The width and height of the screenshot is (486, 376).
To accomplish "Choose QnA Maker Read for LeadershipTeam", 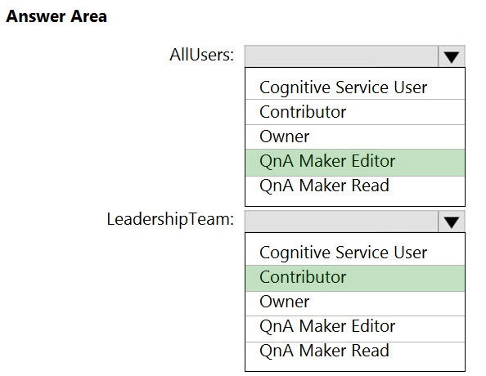I will click(x=355, y=351).
